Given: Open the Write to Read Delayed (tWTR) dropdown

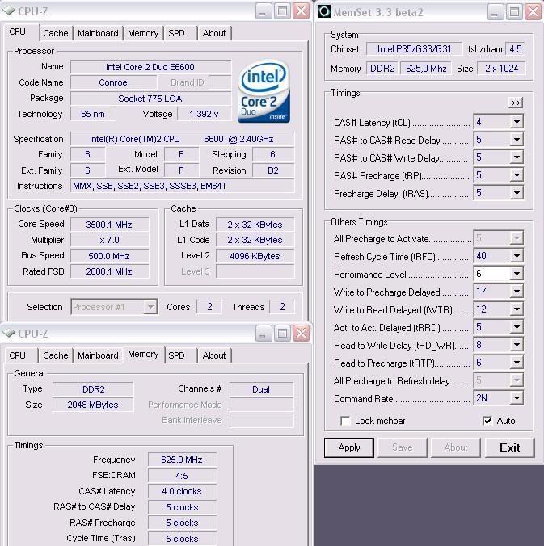Looking at the screenshot, I should (517, 309).
